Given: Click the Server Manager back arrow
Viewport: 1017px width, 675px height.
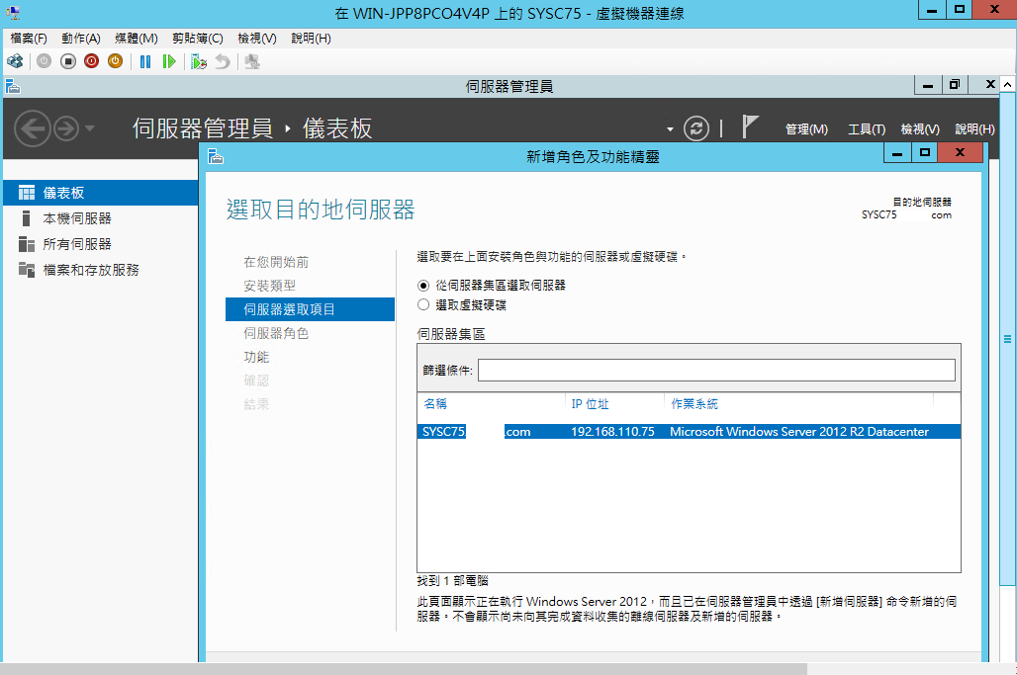Looking at the screenshot, I should coord(33,128).
